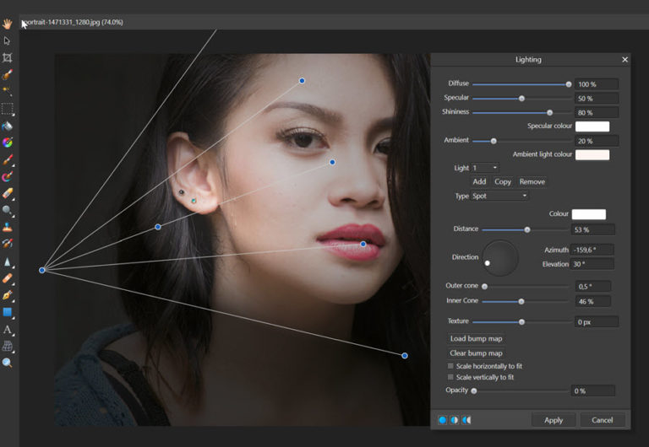Select the Artistic Text tool
649x447 pixels.
pos(7,329)
